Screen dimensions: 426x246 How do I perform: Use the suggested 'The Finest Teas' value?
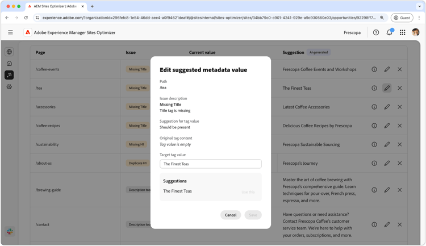pos(248,192)
